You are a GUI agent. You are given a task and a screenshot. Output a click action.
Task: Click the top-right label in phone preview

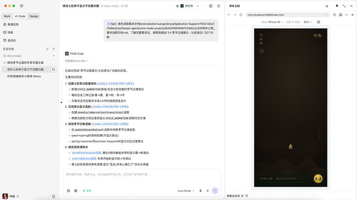click(317, 35)
